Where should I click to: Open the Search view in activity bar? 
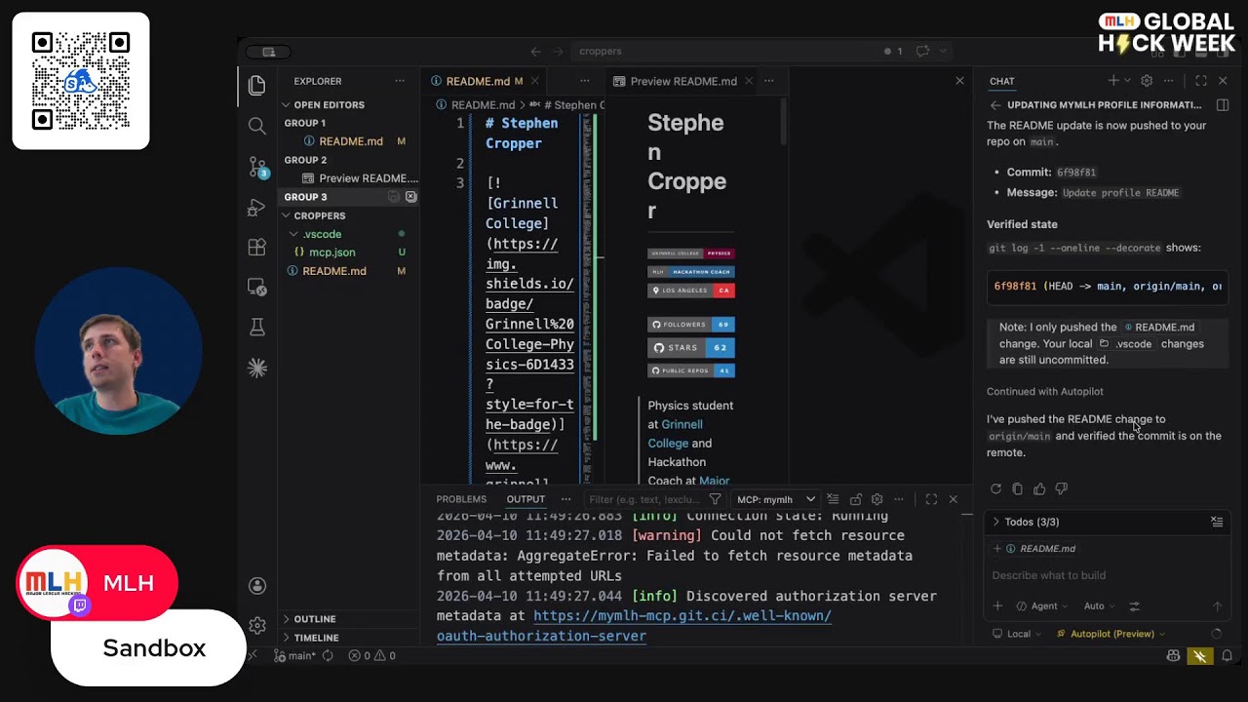(257, 126)
